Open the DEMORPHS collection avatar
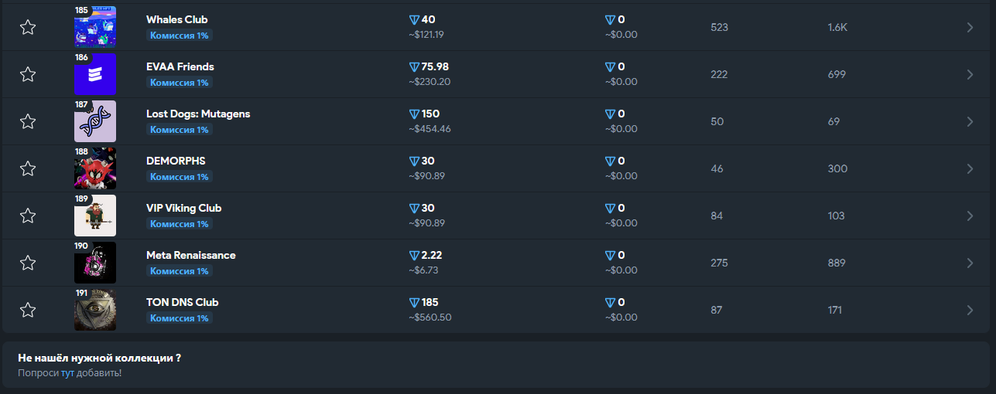The image size is (996, 394). tap(95, 168)
